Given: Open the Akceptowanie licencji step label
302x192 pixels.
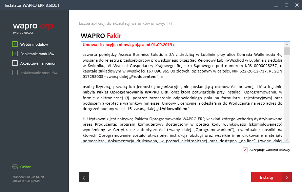Looking at the screenshot, I should pos(38,63).
